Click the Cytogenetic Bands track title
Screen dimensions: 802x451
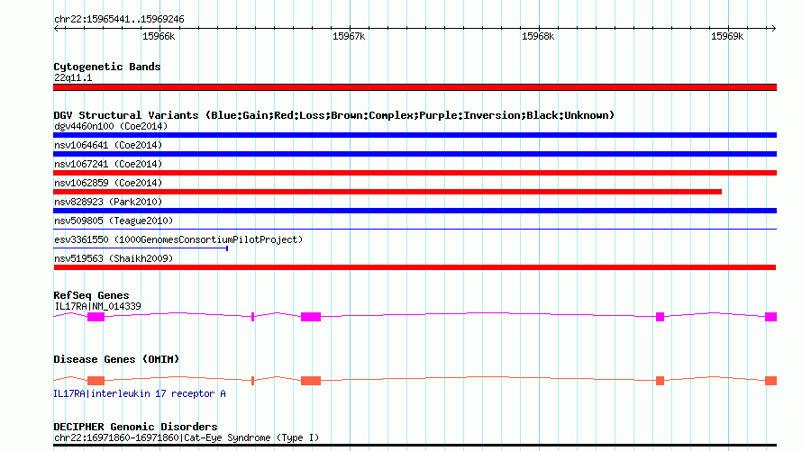[x=107, y=67]
